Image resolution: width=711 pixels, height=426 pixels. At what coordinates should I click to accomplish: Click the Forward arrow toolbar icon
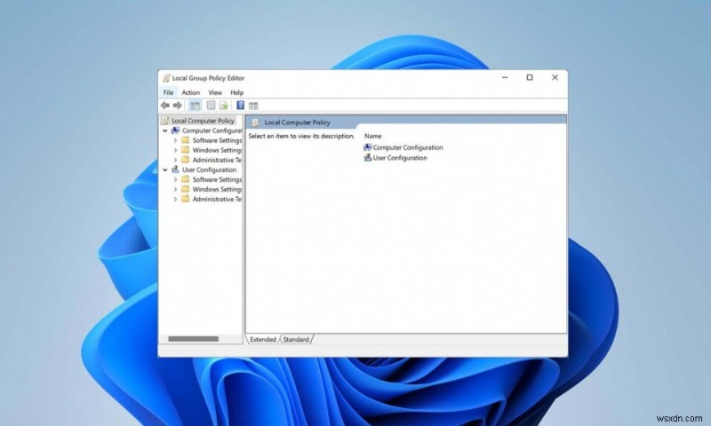177,106
